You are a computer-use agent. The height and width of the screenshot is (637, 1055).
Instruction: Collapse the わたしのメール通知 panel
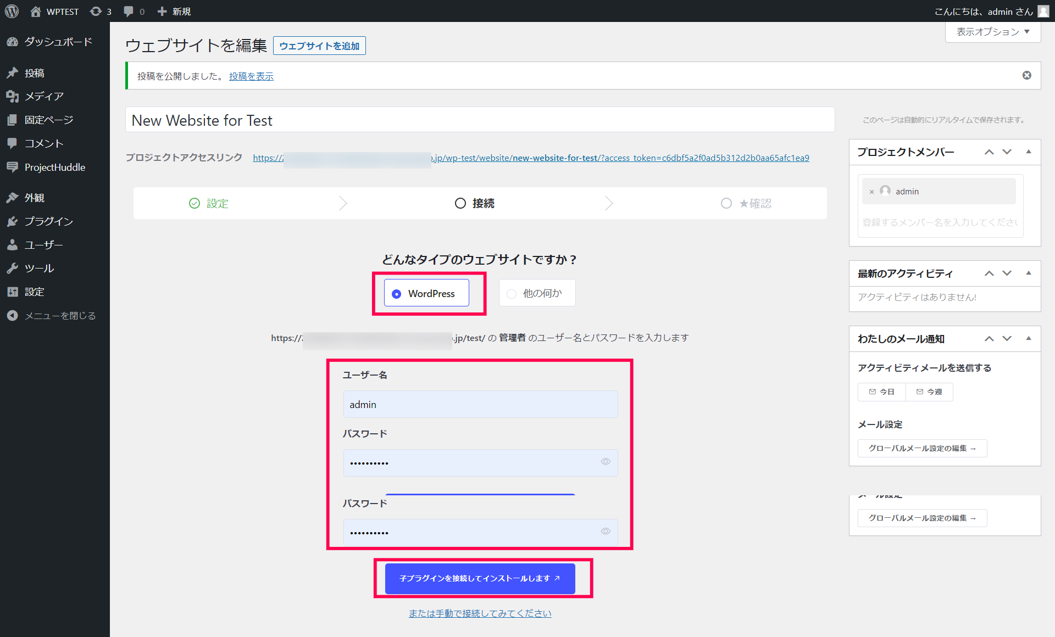1029,339
